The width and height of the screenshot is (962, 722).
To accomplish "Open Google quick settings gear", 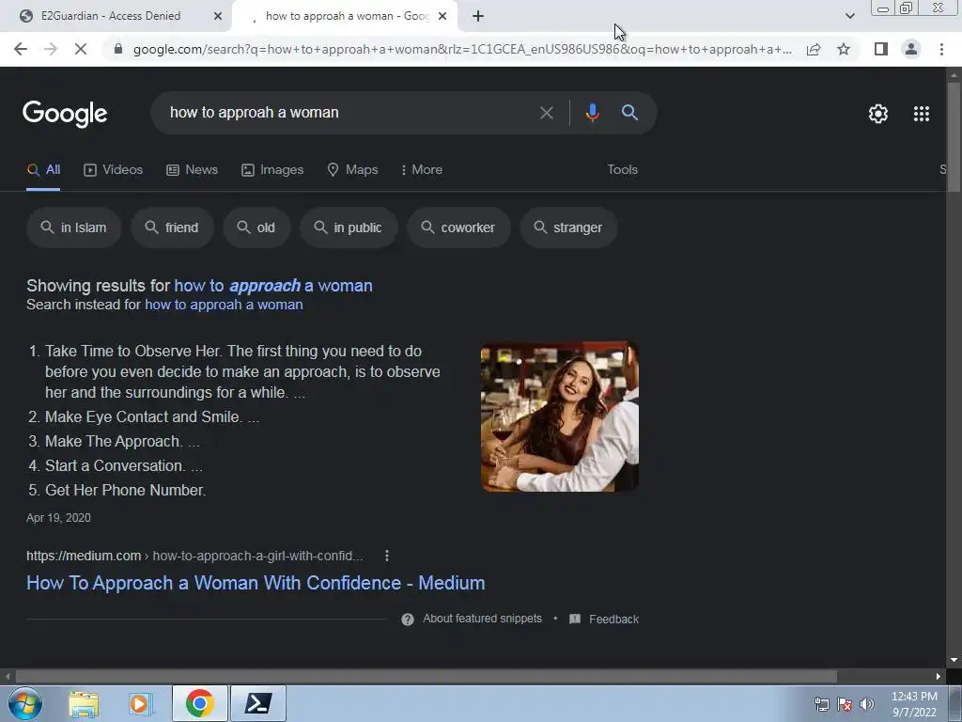I will point(878,114).
